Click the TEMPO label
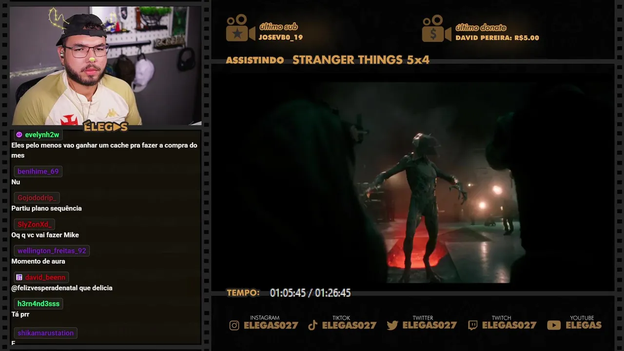 [x=243, y=293]
